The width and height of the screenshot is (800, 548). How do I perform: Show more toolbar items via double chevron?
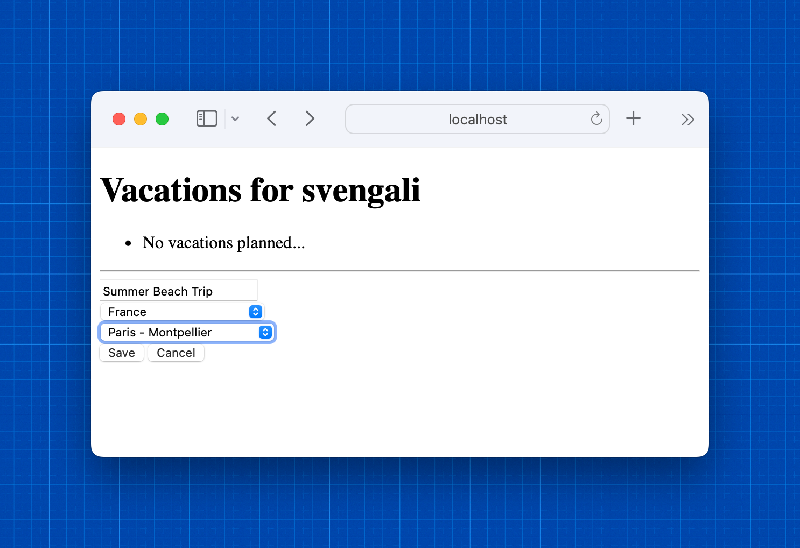point(687,120)
